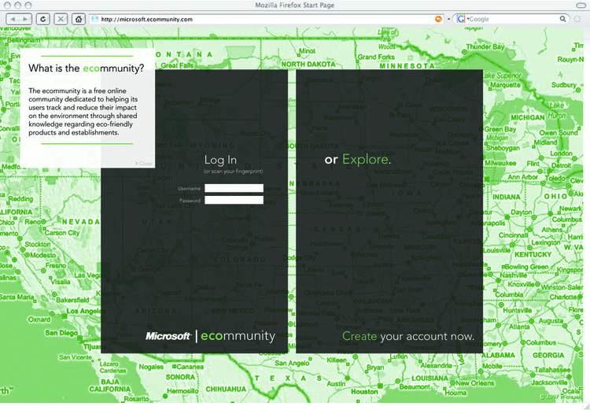
Task: Click the back navigation arrow
Action: tap(13, 19)
